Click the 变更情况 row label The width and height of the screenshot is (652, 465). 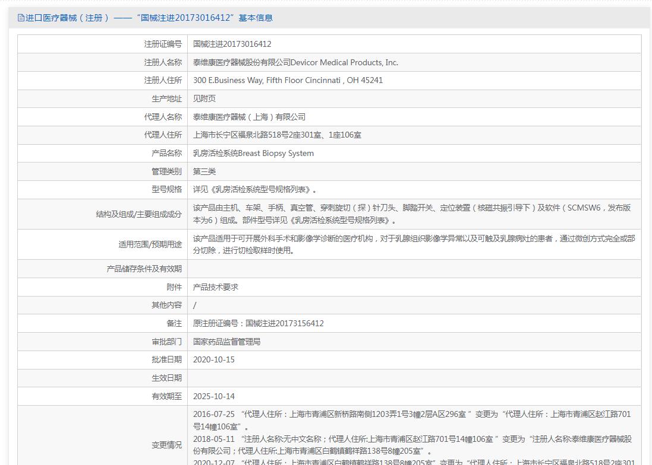(x=166, y=444)
